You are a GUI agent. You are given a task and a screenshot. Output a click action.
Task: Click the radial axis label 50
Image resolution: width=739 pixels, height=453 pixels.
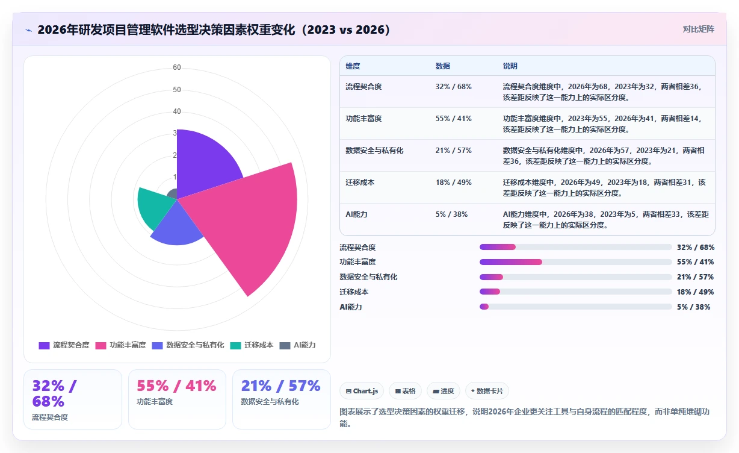tap(177, 90)
